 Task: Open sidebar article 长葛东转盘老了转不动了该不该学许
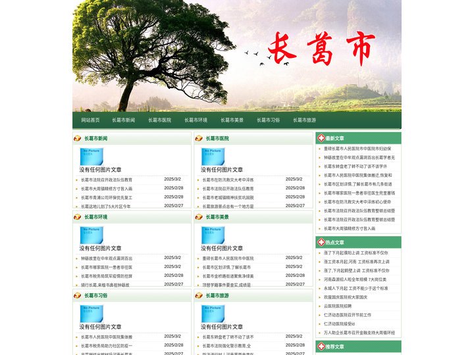pyautogui.click(x=355, y=166)
